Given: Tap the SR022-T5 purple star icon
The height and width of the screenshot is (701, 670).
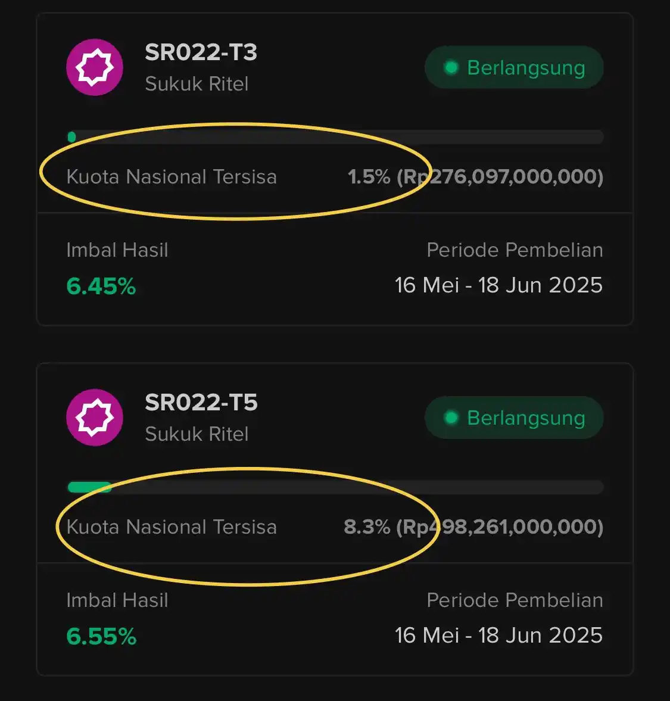Looking at the screenshot, I should point(95,417).
